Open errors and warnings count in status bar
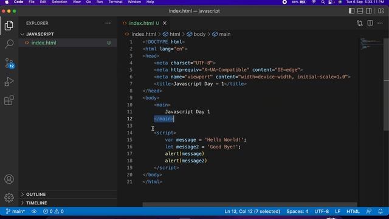The width and height of the screenshot is (389, 219). [53, 211]
